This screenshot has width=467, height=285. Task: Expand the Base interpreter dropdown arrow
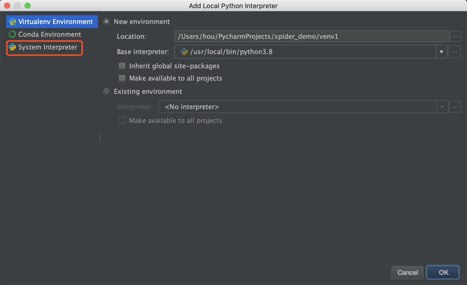[441, 52]
